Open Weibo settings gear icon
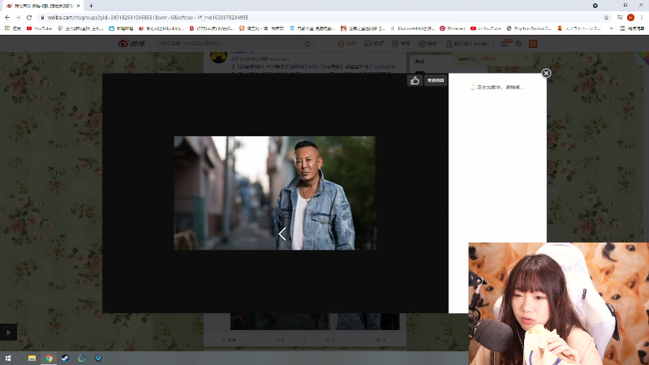 (x=519, y=44)
